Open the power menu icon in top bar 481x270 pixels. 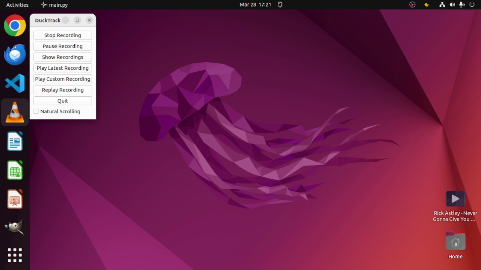click(472, 5)
